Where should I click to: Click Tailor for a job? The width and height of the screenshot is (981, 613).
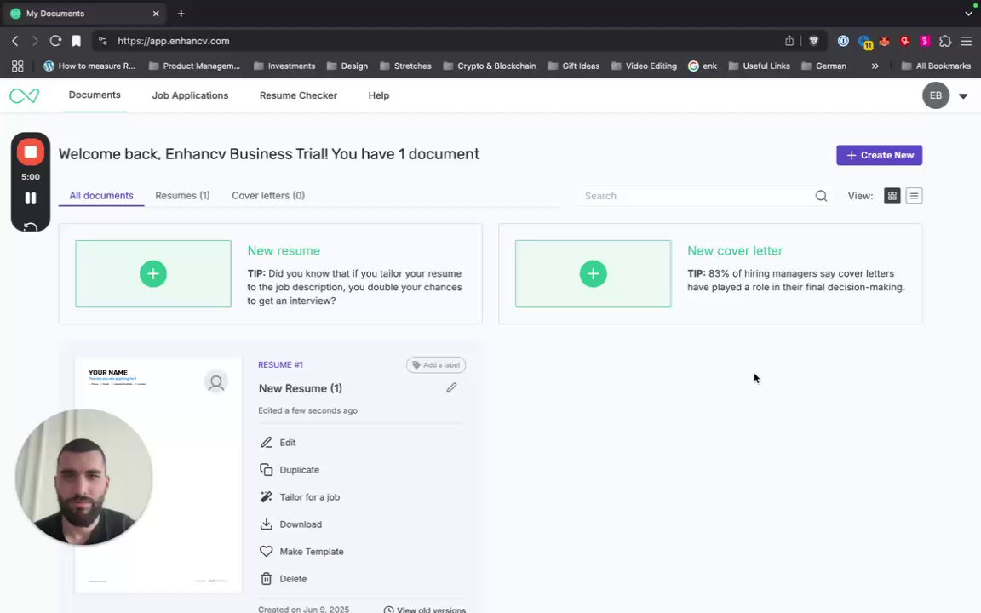(x=309, y=497)
